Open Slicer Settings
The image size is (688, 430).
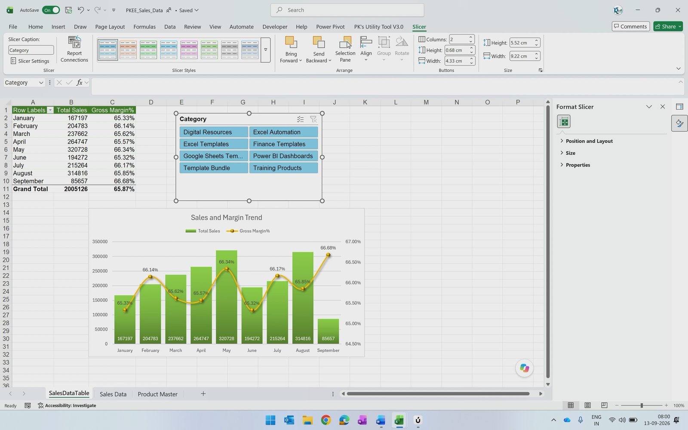[x=30, y=61]
